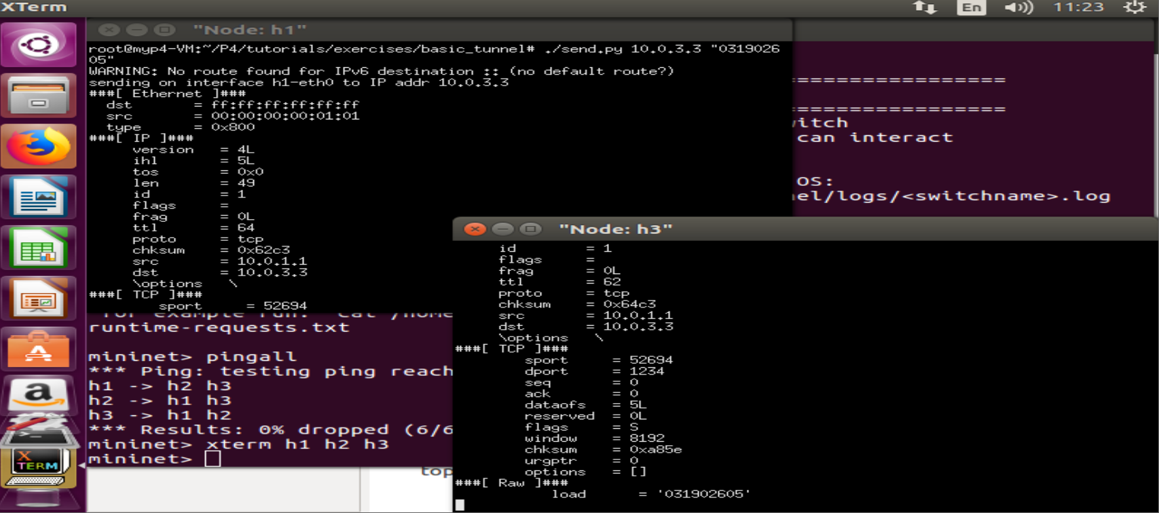Click the load '031902605' value
The height and width of the screenshot is (513, 1159).
tap(703, 494)
